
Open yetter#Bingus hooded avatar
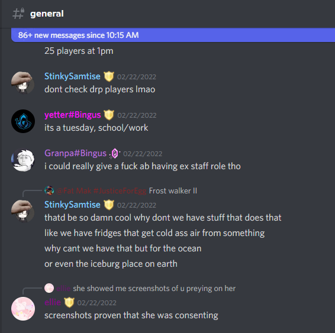[23, 121]
